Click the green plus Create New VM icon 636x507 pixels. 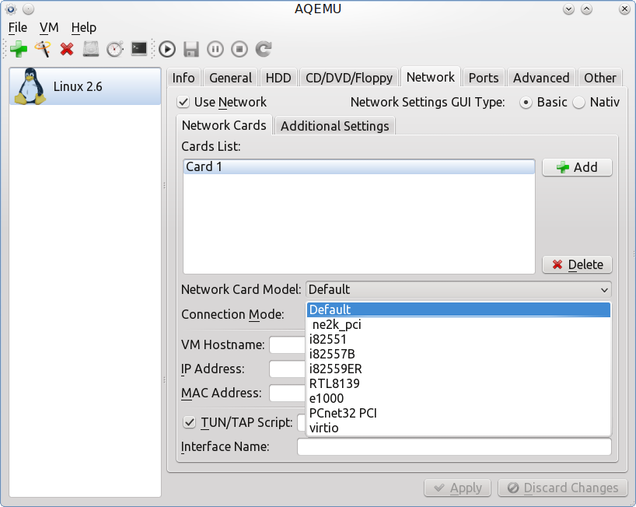19,50
